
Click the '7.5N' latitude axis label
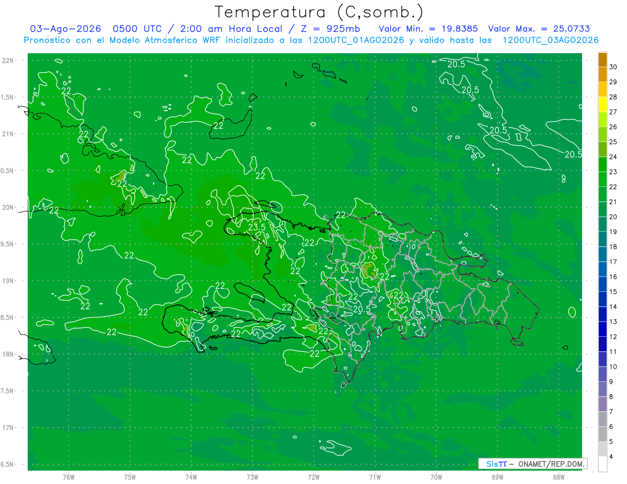point(8,391)
